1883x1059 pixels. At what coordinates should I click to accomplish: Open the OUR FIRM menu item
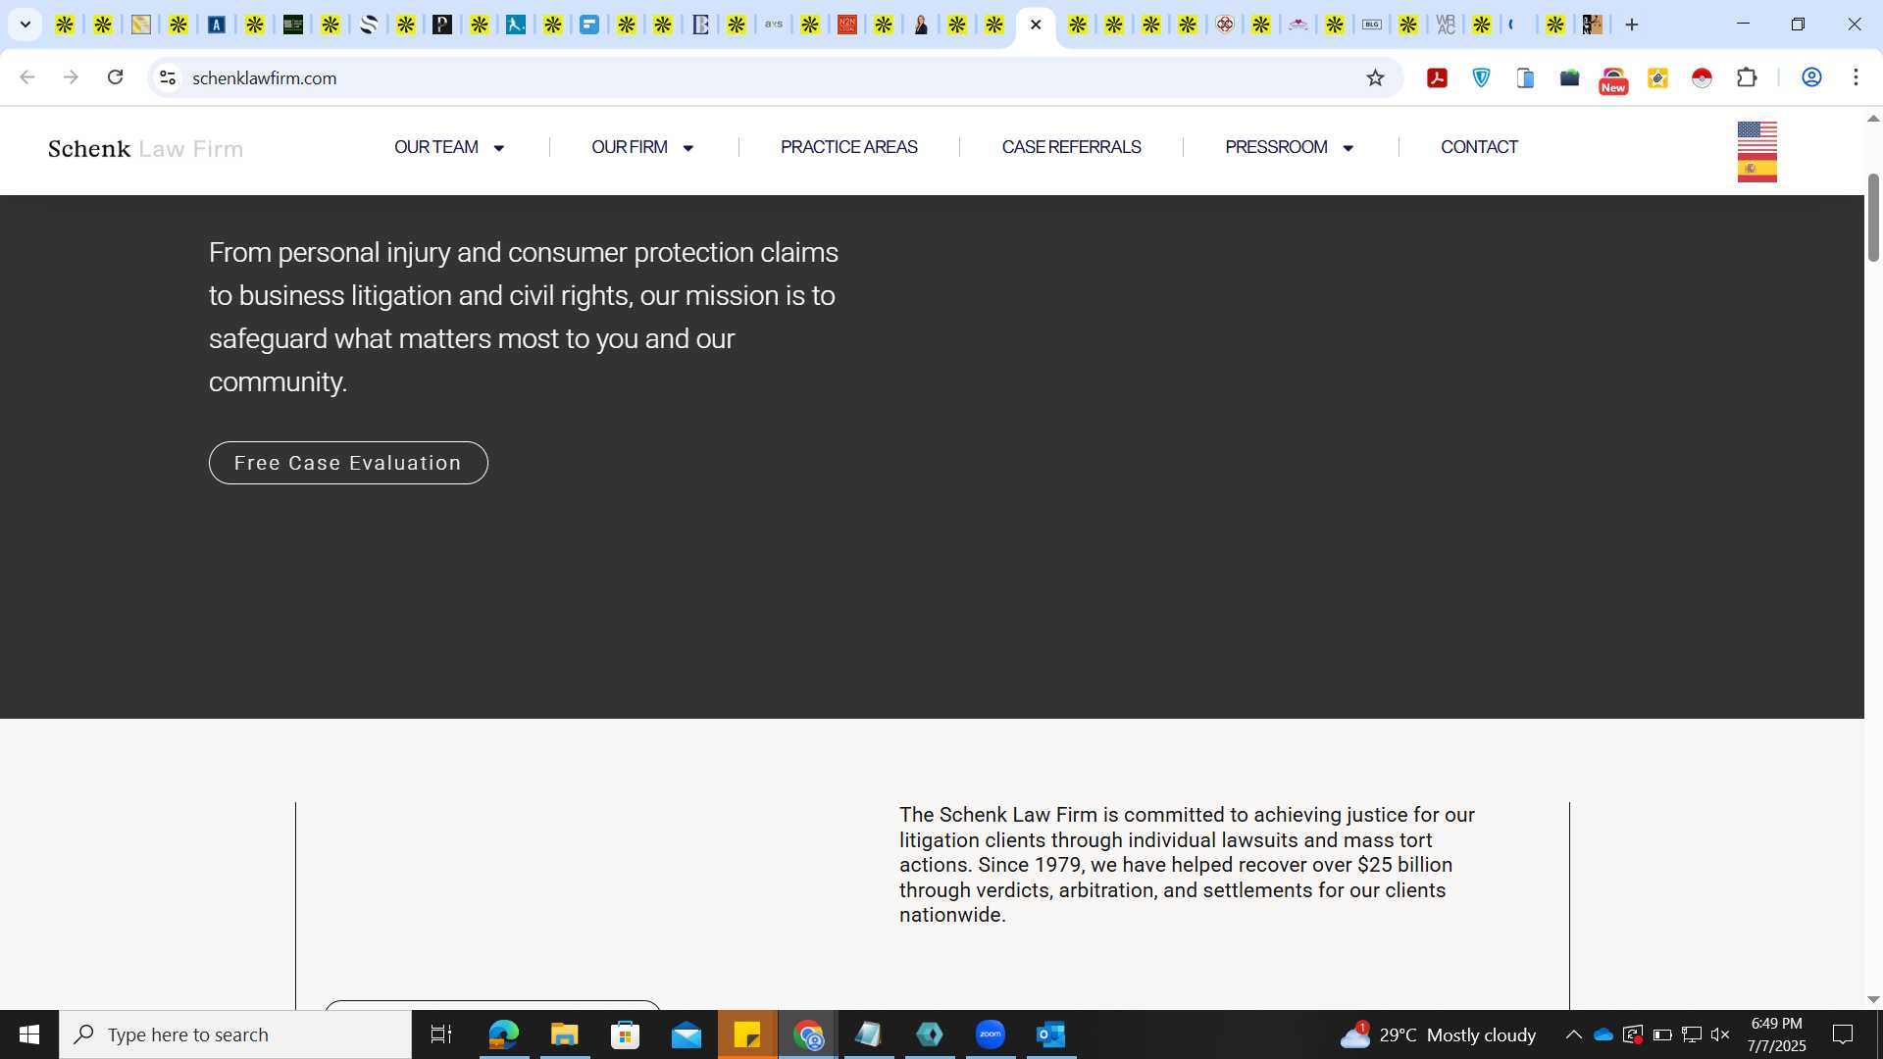(x=630, y=147)
